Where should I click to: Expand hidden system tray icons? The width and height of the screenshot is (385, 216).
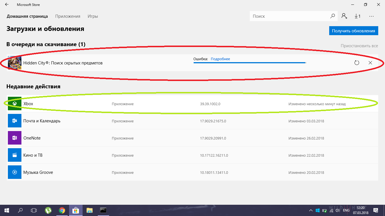pyautogui.click(x=311, y=210)
